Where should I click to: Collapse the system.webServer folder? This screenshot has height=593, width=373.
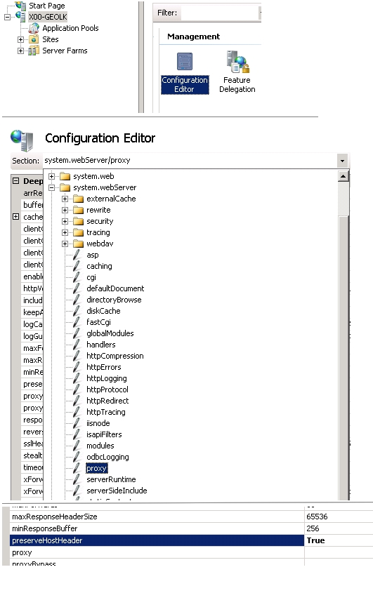click(51, 187)
